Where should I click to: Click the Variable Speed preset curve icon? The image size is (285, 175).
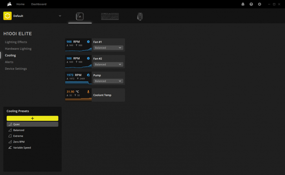[10, 148]
